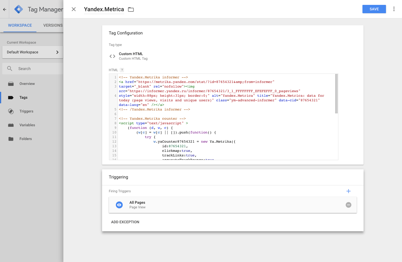The image size is (402, 262).
Task: Click code line 'id:87654321,'
Action: [x=175, y=146]
